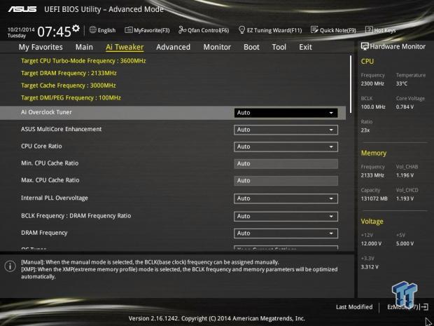
Task: Open the Tool tab
Action: [279, 47]
